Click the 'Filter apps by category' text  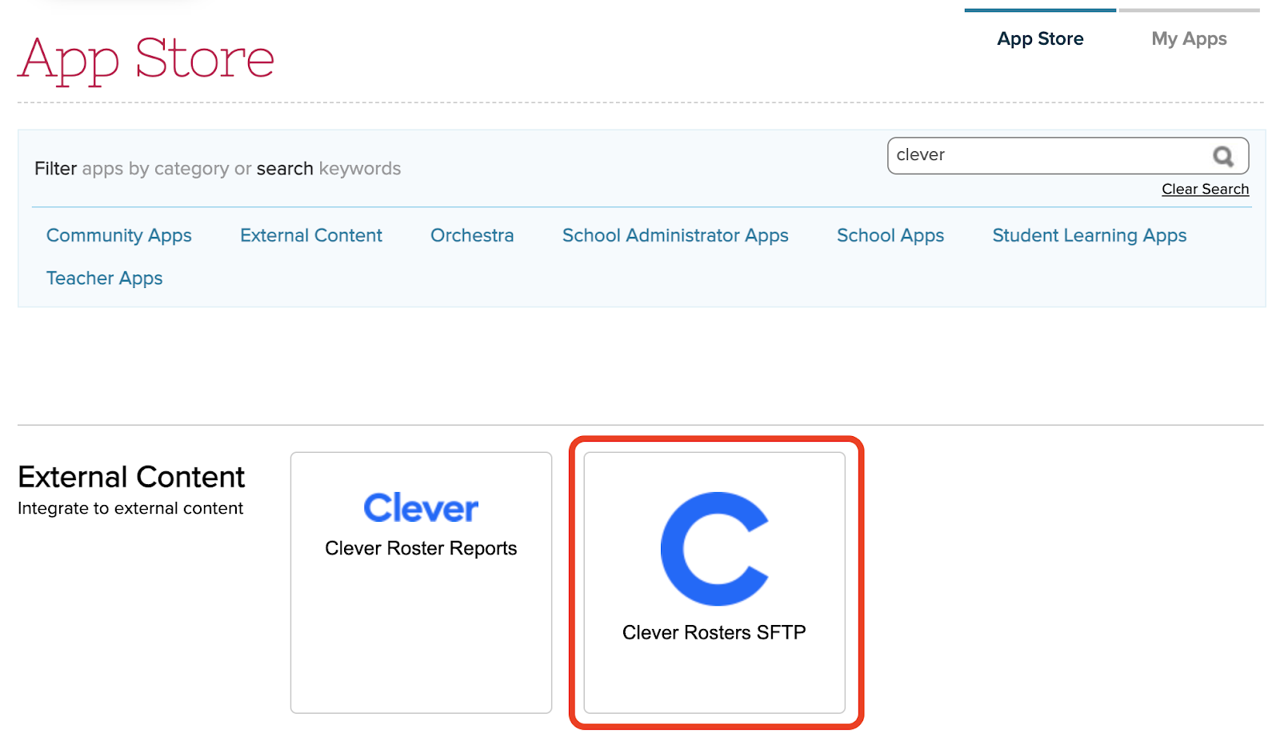tap(132, 169)
